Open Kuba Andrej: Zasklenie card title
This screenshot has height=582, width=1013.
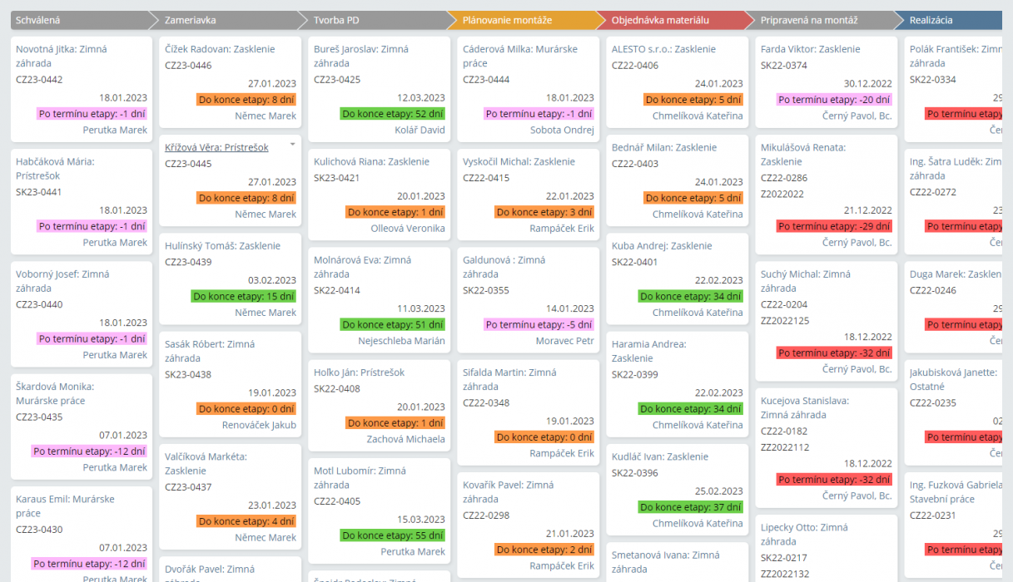click(662, 245)
